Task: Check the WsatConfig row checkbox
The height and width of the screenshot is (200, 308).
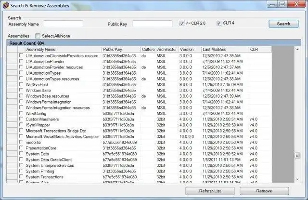Action: 21,113
